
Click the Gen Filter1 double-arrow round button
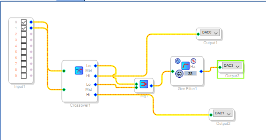[x=179, y=74]
